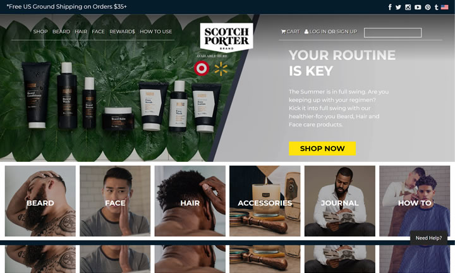Open the Cart link

(290, 32)
